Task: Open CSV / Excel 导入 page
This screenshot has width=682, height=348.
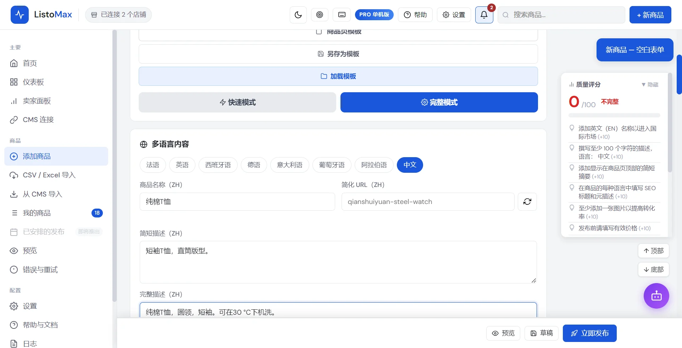Action: coord(56,175)
